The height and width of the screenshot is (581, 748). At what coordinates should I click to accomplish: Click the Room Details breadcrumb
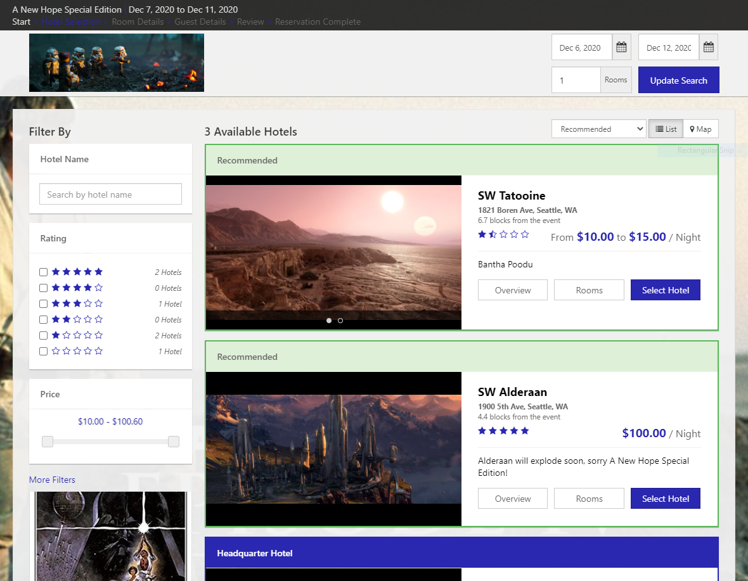coord(138,22)
